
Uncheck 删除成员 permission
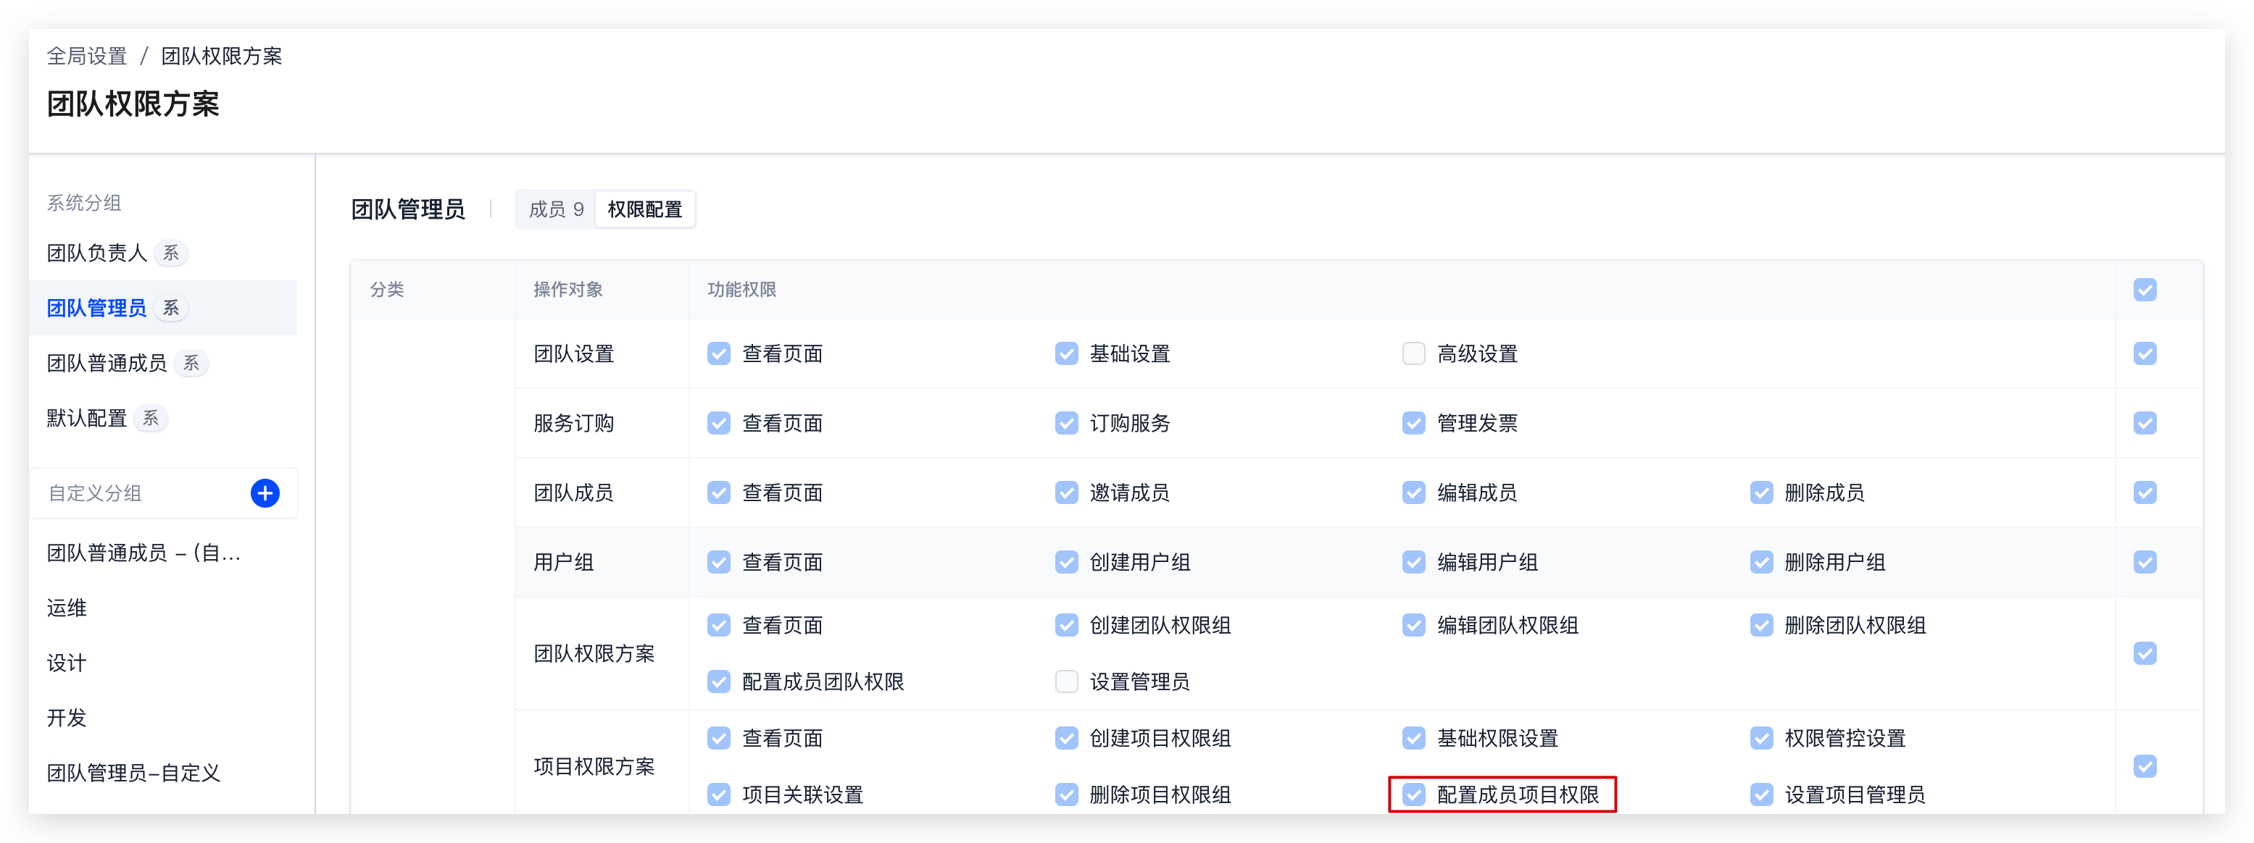pos(1761,492)
